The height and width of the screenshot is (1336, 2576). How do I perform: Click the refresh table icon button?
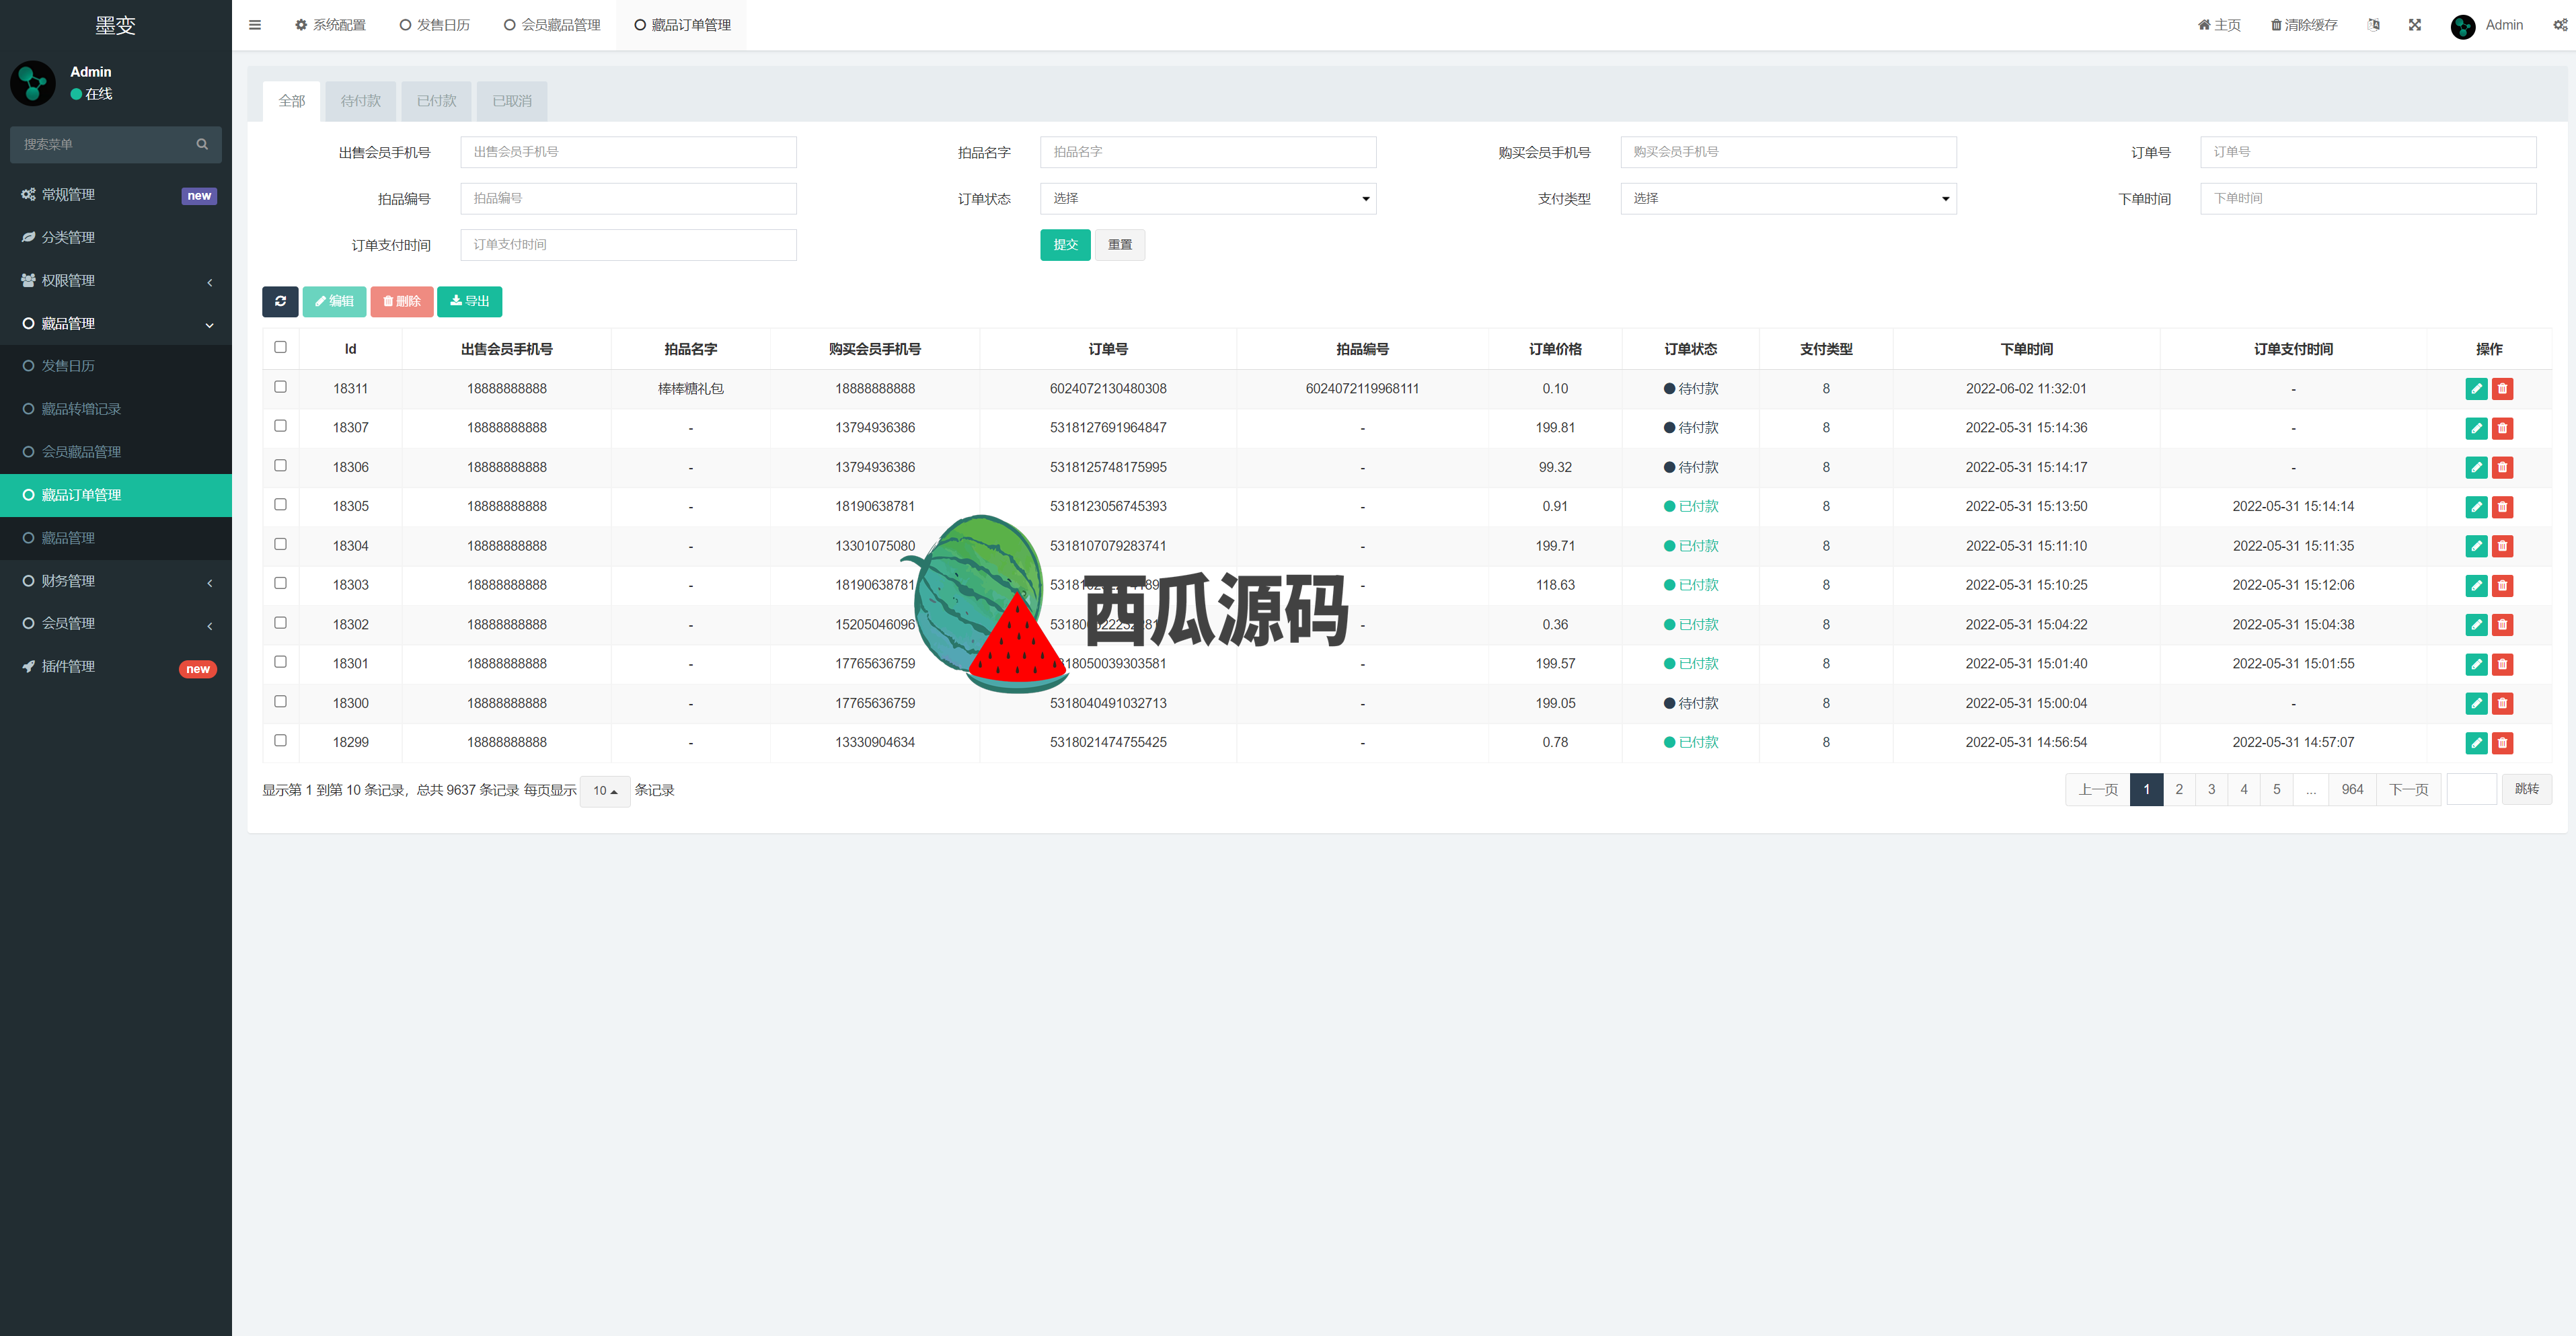point(280,301)
